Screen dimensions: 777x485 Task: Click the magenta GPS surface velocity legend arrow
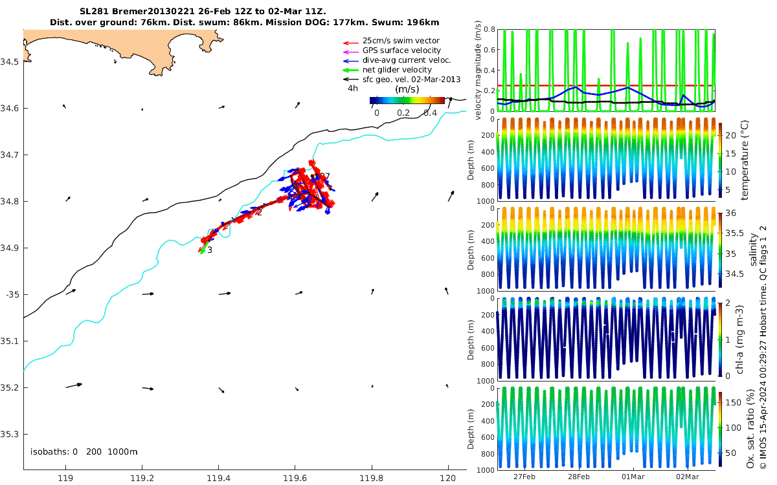[350, 50]
